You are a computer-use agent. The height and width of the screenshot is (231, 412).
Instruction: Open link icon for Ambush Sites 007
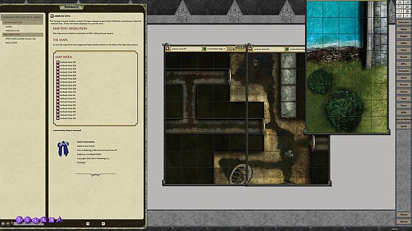point(58,82)
